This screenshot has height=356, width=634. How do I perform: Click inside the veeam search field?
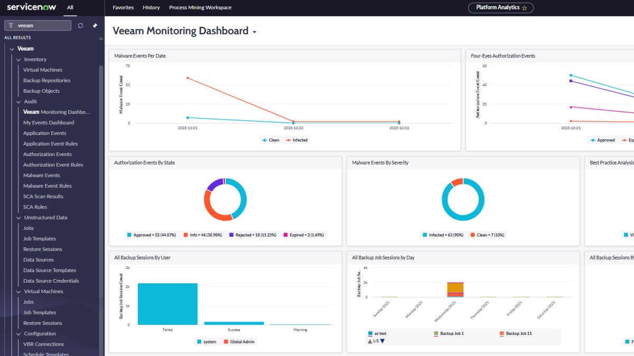42,25
